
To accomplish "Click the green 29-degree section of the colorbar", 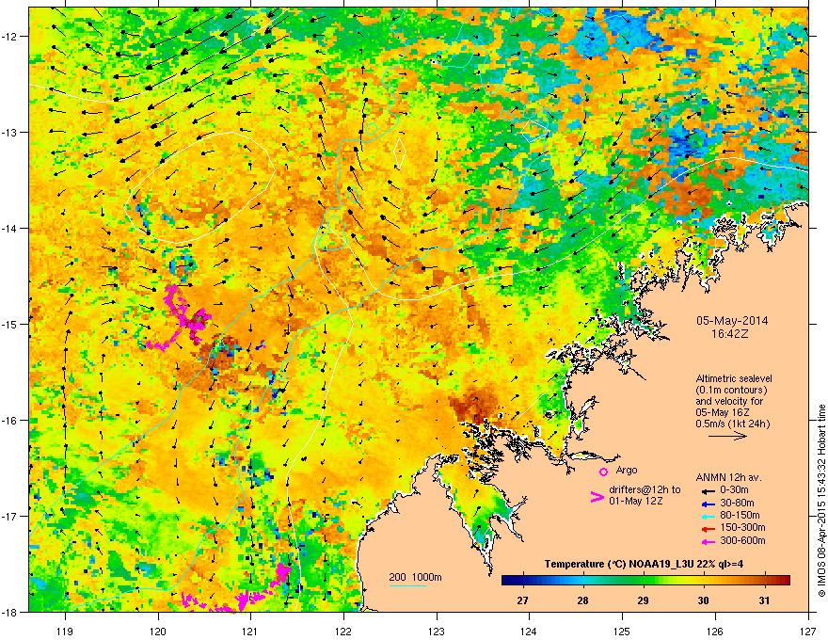I will (x=644, y=580).
